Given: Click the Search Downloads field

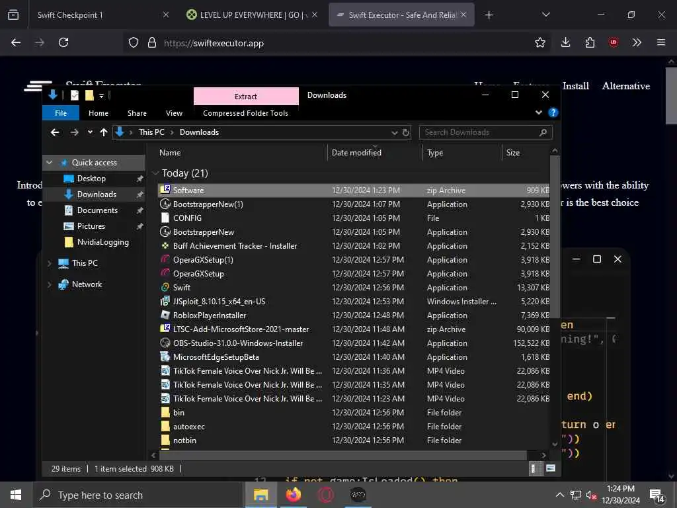Looking at the screenshot, I should [x=485, y=132].
